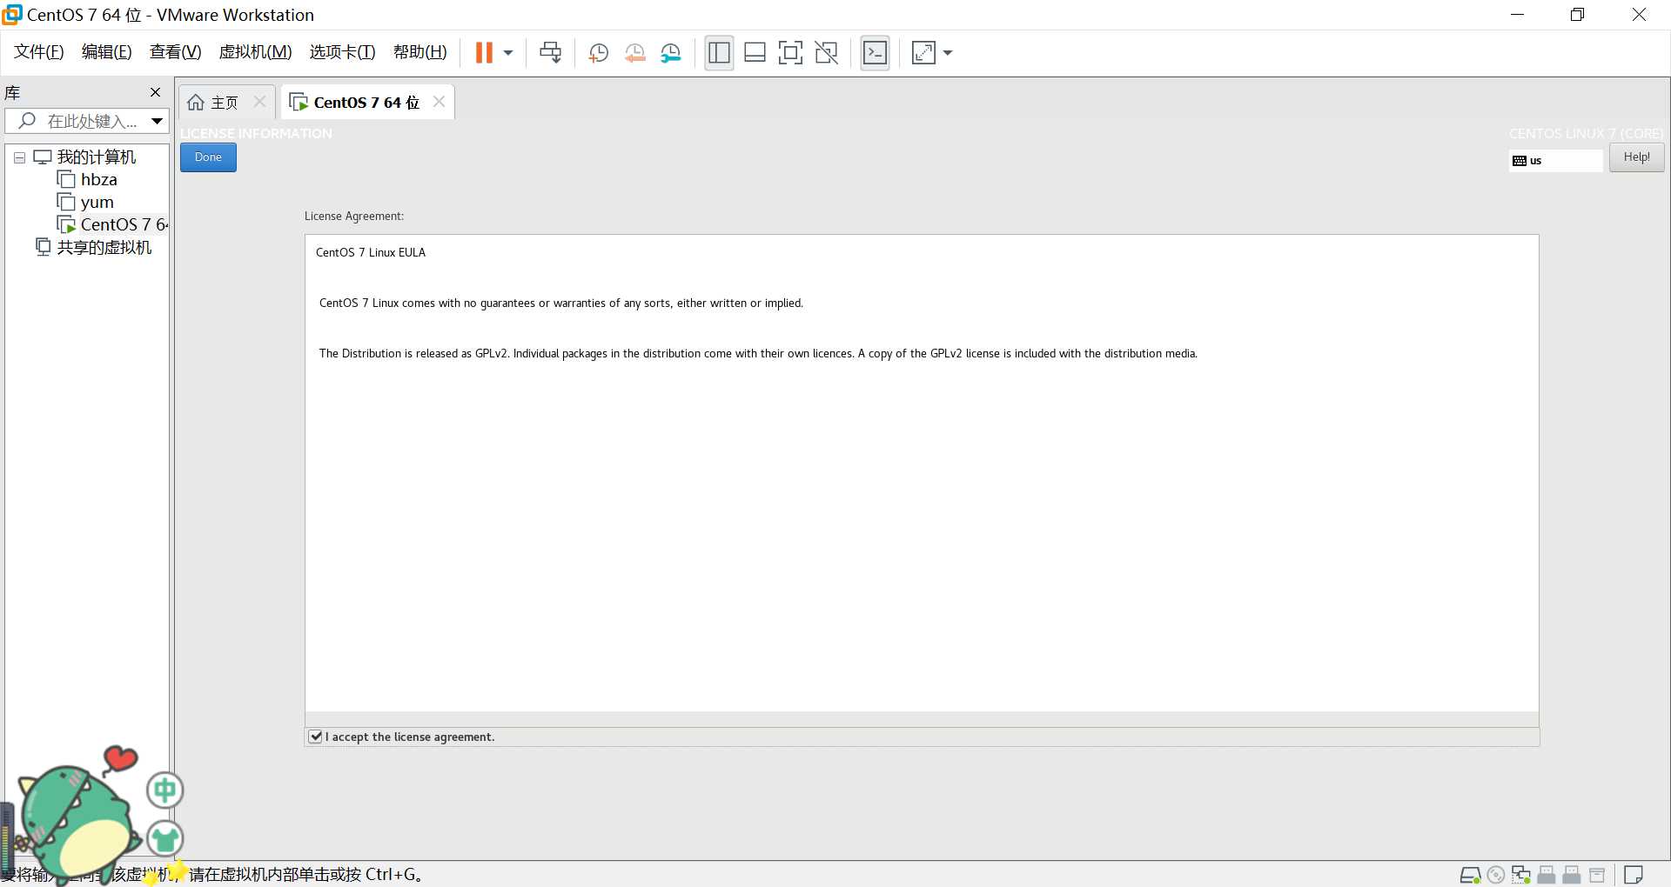Screen dimensions: 1671x887
Task: Click the blue Done button
Action: pyautogui.click(x=208, y=157)
